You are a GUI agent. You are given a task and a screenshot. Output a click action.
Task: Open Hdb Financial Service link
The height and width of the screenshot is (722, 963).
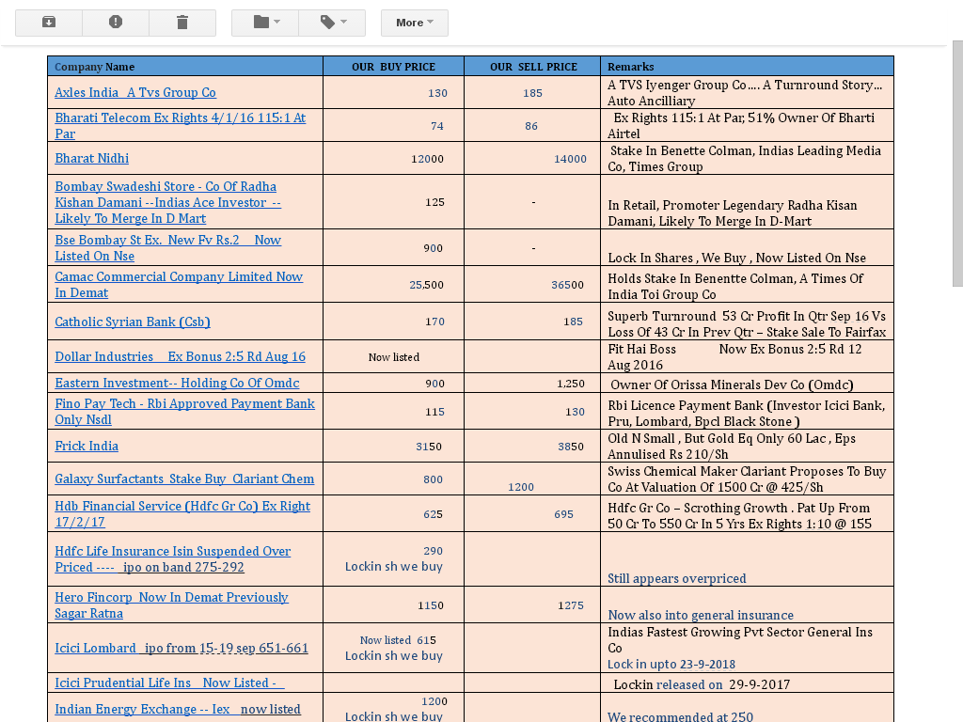pyautogui.click(x=182, y=514)
